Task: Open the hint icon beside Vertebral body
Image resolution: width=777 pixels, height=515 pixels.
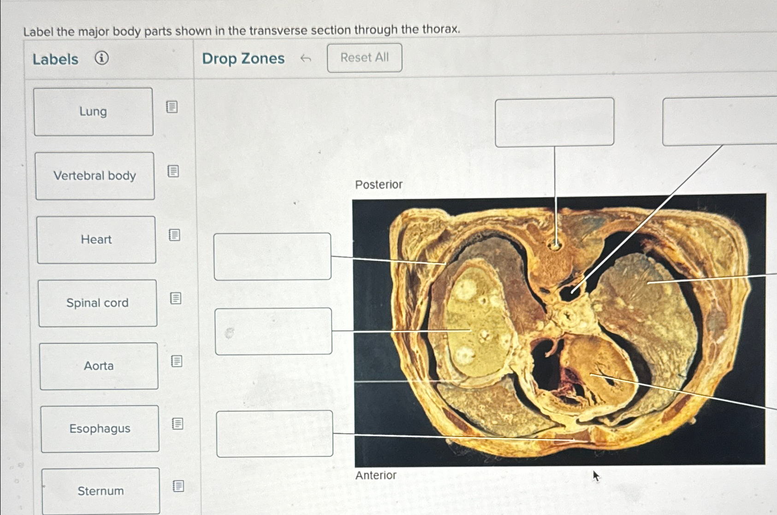Action: pyautogui.click(x=172, y=171)
